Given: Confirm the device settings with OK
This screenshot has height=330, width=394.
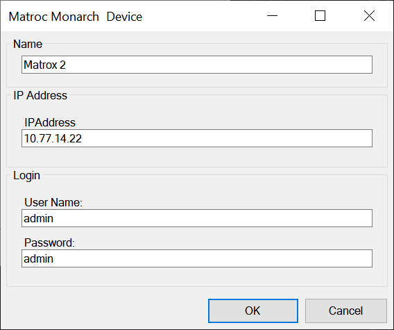Looking at the screenshot, I should pyautogui.click(x=253, y=311).
